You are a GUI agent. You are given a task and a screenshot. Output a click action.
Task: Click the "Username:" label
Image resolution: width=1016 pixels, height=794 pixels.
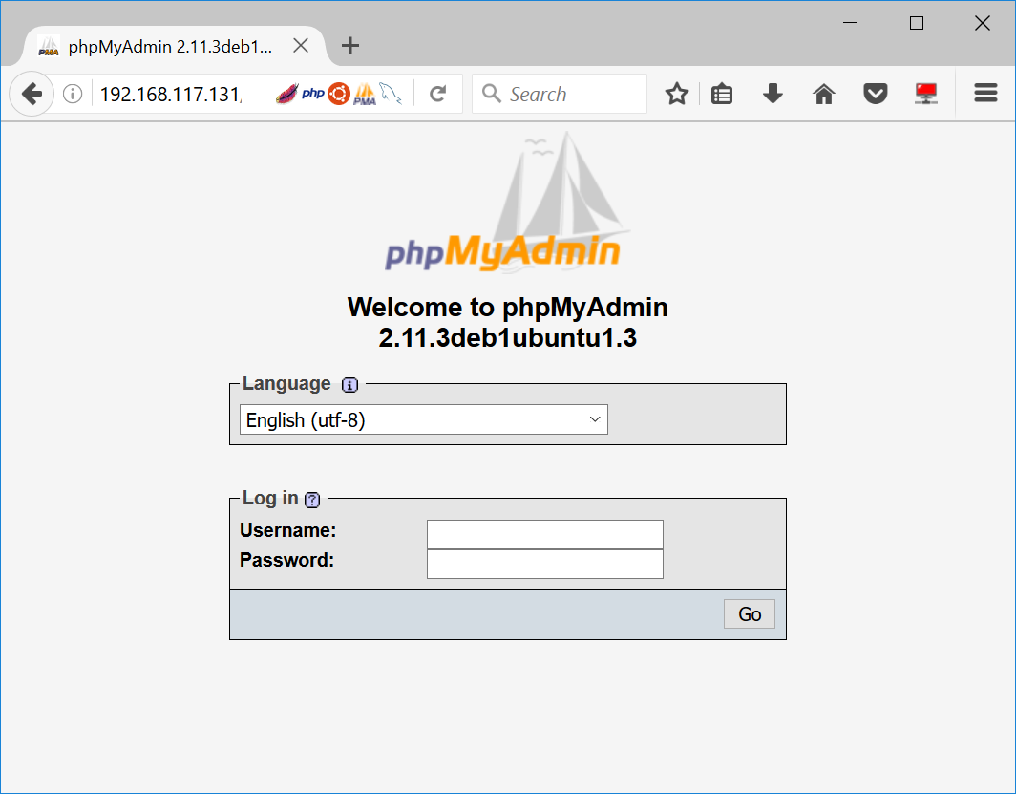pos(288,531)
